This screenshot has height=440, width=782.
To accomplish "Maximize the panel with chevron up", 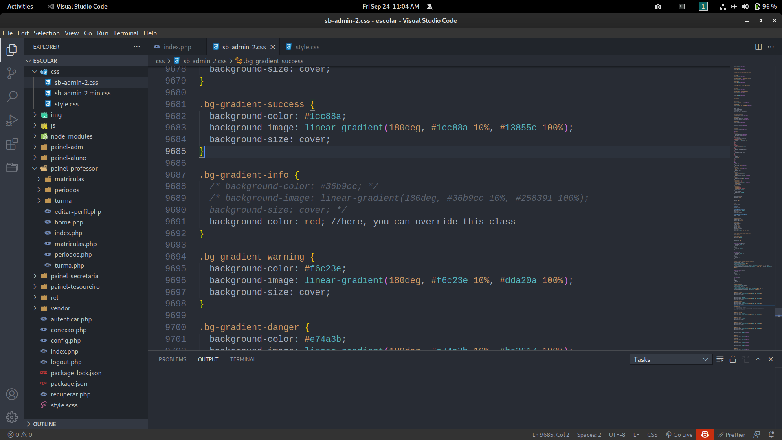I will (x=758, y=359).
